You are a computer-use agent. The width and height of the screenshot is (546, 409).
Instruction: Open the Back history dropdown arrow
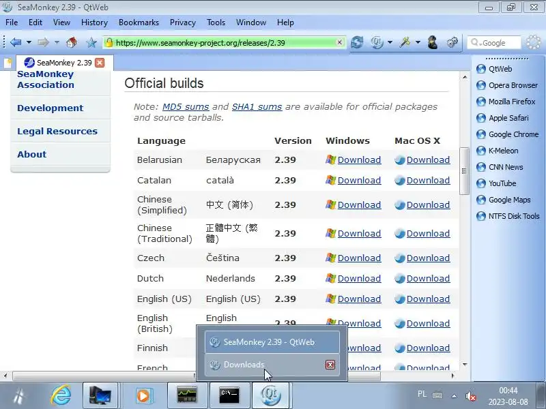coord(29,42)
